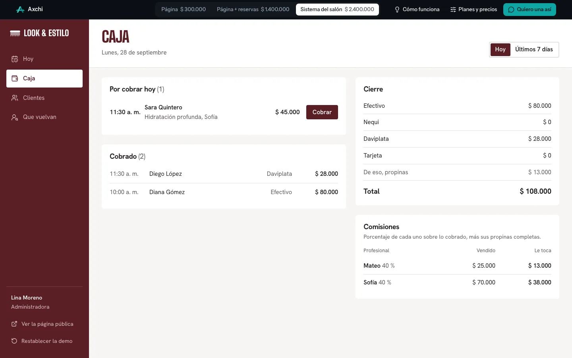Click the lightbulb icon in top bar
Image resolution: width=572 pixels, height=358 pixels.
pyautogui.click(x=397, y=10)
